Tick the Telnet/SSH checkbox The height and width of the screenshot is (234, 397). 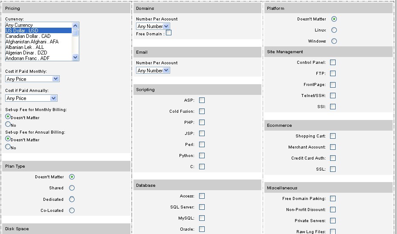(x=333, y=96)
